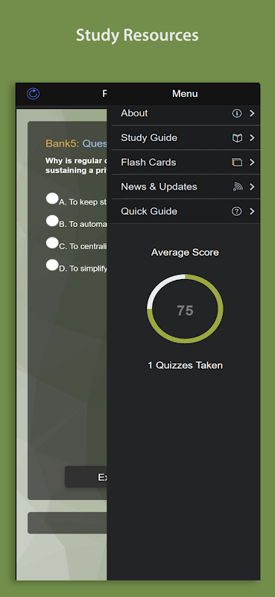Select answer option A radio button

click(52, 199)
